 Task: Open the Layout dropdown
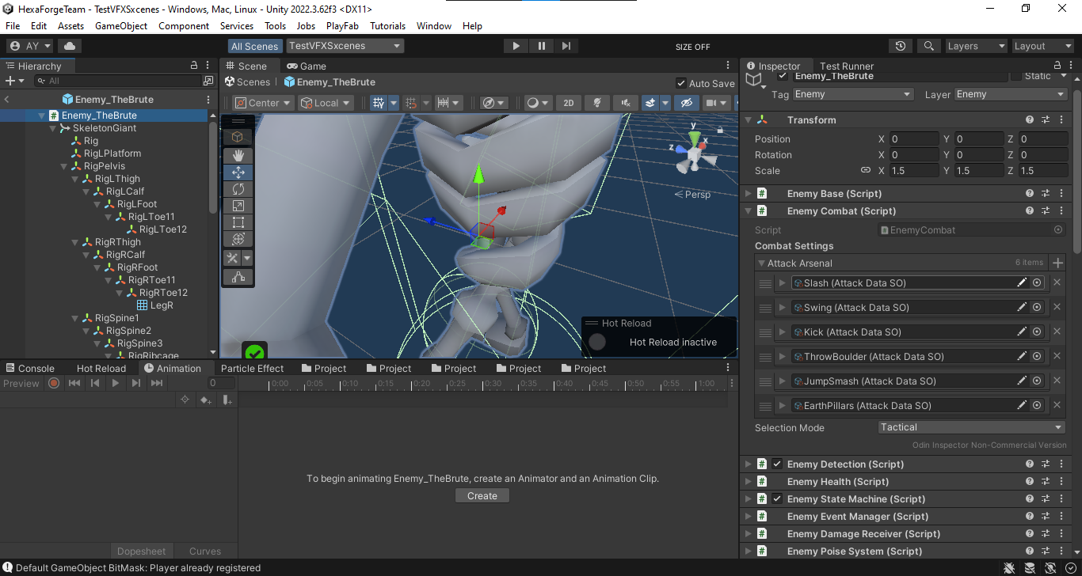click(1042, 46)
